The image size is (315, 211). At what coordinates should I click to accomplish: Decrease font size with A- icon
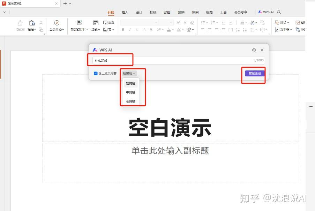[185, 22]
